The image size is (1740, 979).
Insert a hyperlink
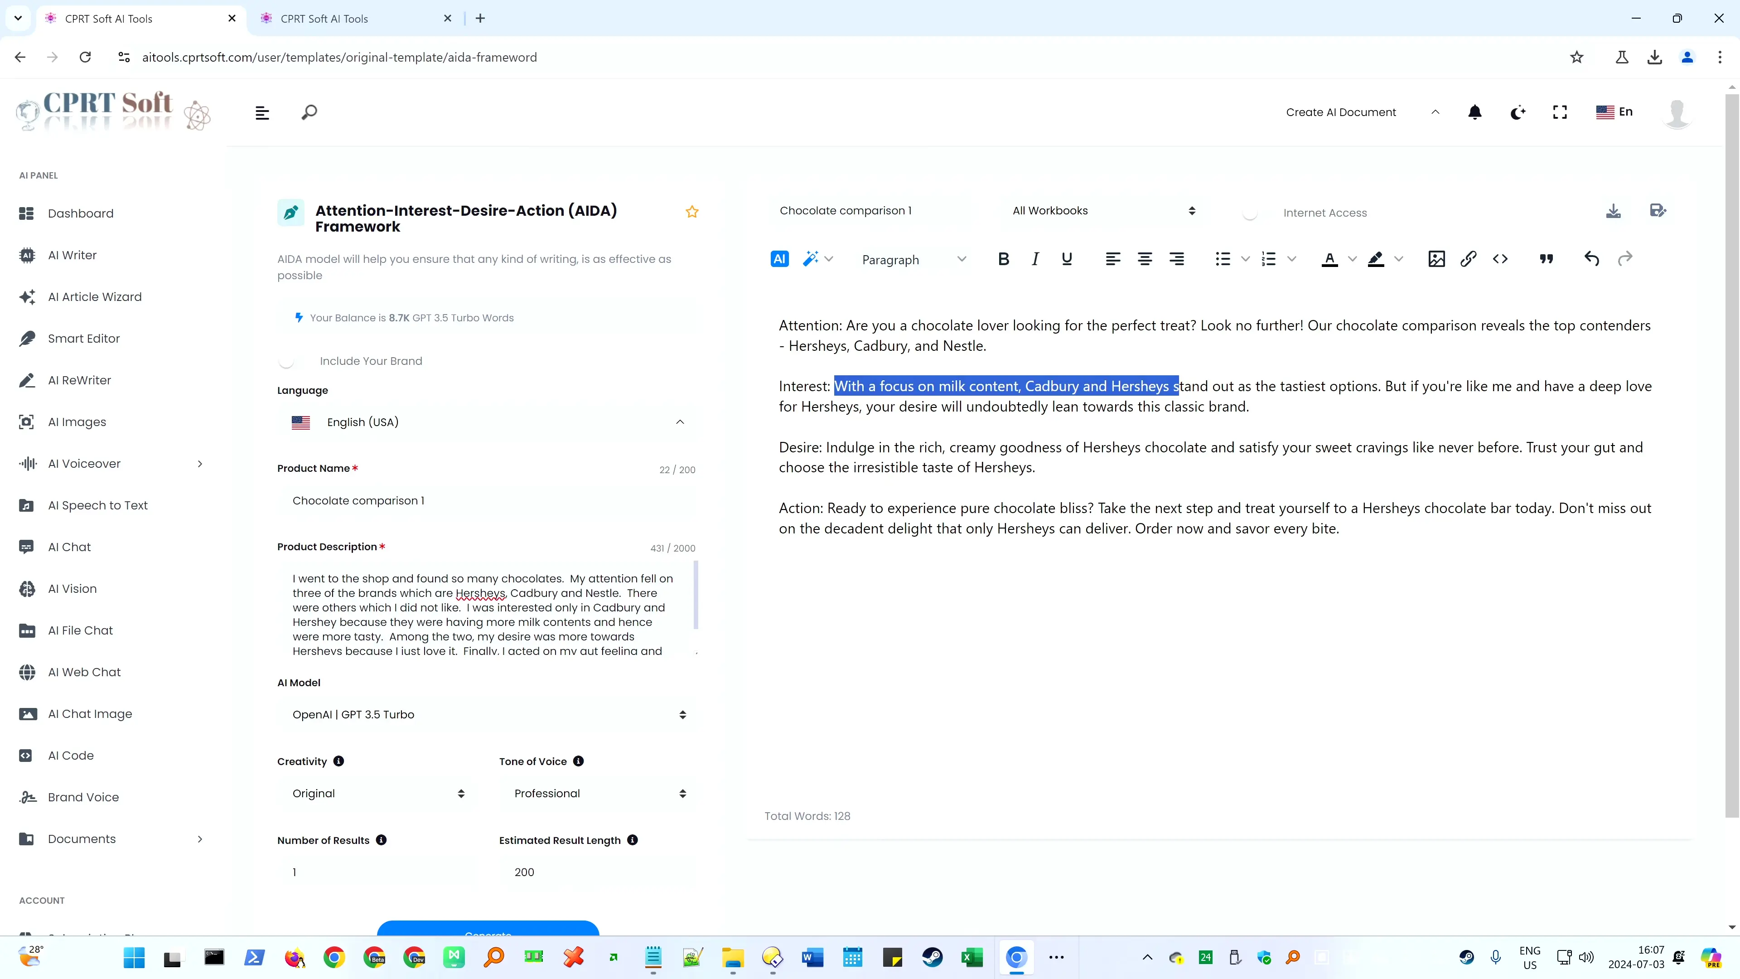[x=1468, y=259]
